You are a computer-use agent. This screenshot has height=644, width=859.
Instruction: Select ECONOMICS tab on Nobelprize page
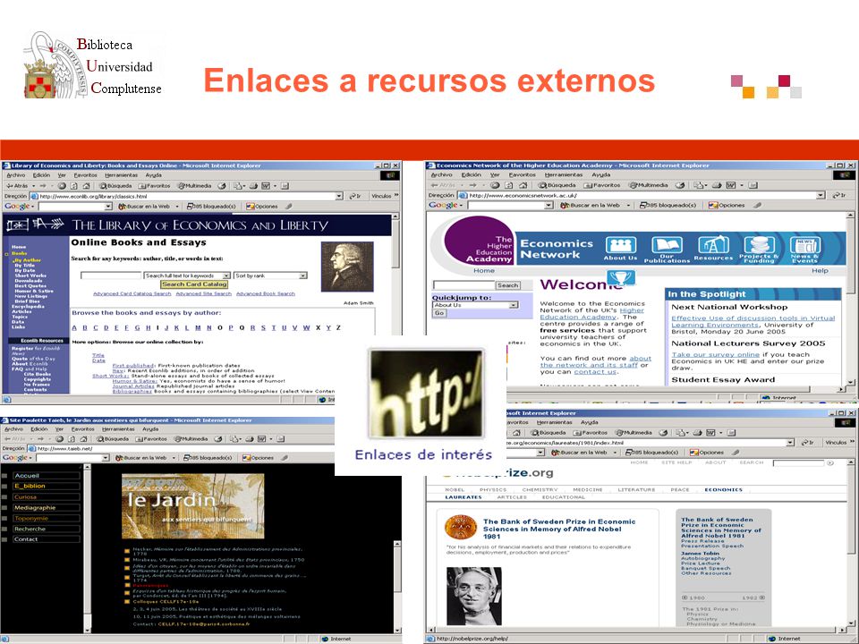723,489
